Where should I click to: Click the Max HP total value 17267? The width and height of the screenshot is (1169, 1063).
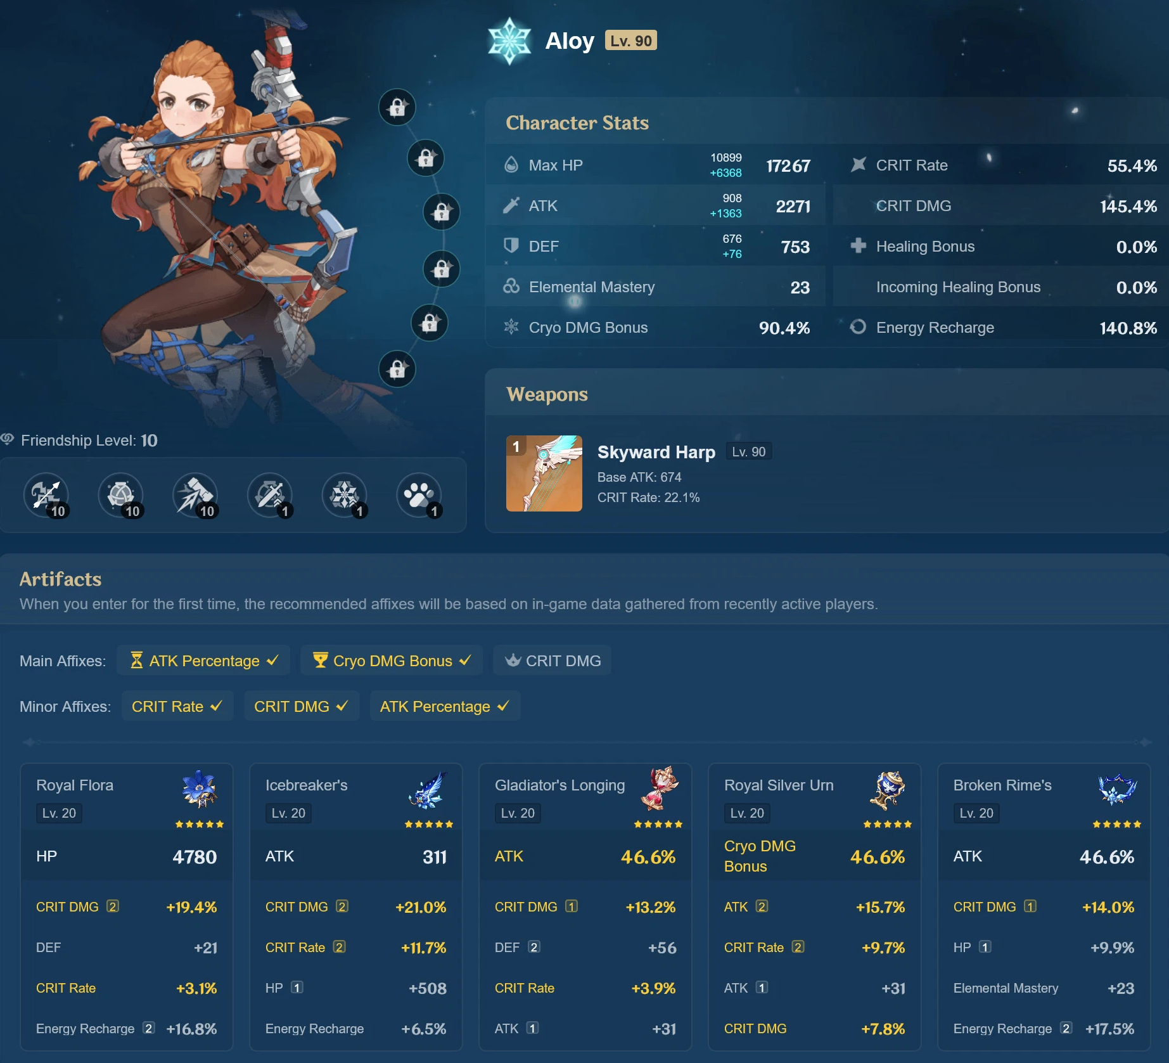tap(788, 165)
